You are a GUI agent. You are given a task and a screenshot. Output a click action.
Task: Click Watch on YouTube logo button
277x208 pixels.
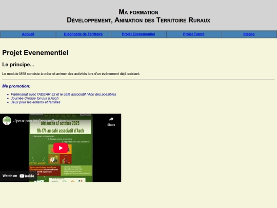18,176
